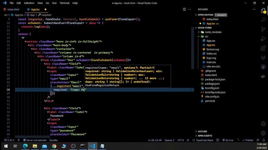Open the GitLab fox icon in the activity bar
Screen dimensions: 268x150
click(x=263, y=57)
